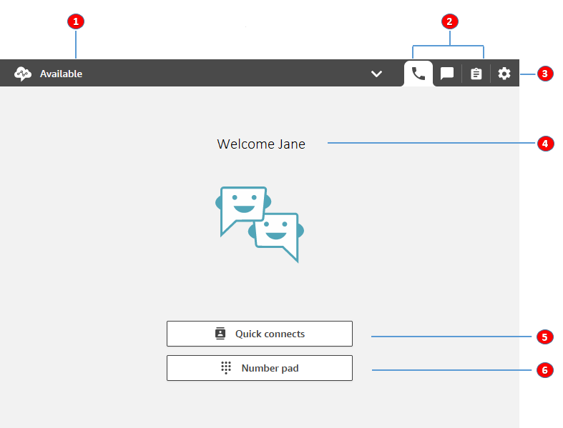Click red callout marker 1
The image size is (563, 428).
pyautogui.click(x=75, y=21)
